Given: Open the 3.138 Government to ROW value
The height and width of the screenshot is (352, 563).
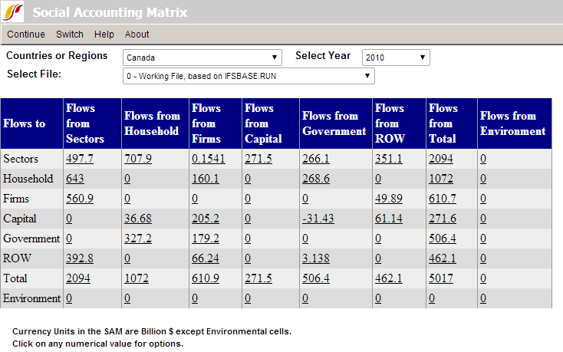Looking at the screenshot, I should coord(316,258).
